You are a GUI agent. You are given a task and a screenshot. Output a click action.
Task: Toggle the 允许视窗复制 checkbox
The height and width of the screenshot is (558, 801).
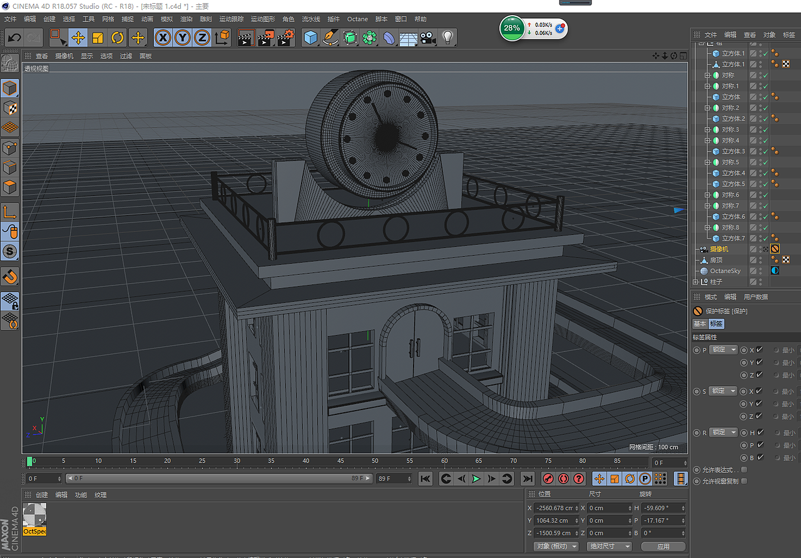point(744,482)
